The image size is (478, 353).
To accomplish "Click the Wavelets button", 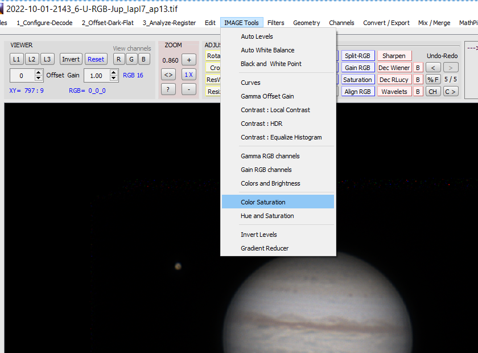I will [394, 92].
